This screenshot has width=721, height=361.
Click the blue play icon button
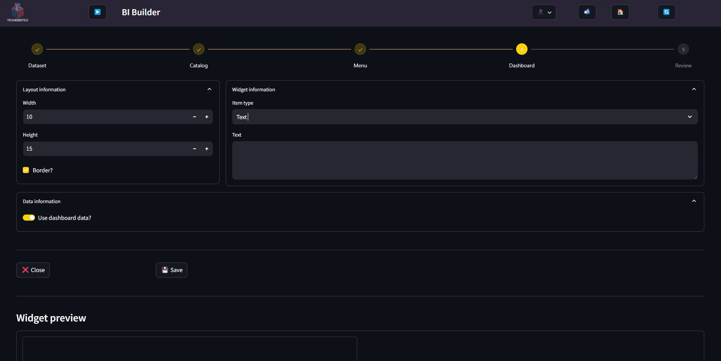click(98, 12)
